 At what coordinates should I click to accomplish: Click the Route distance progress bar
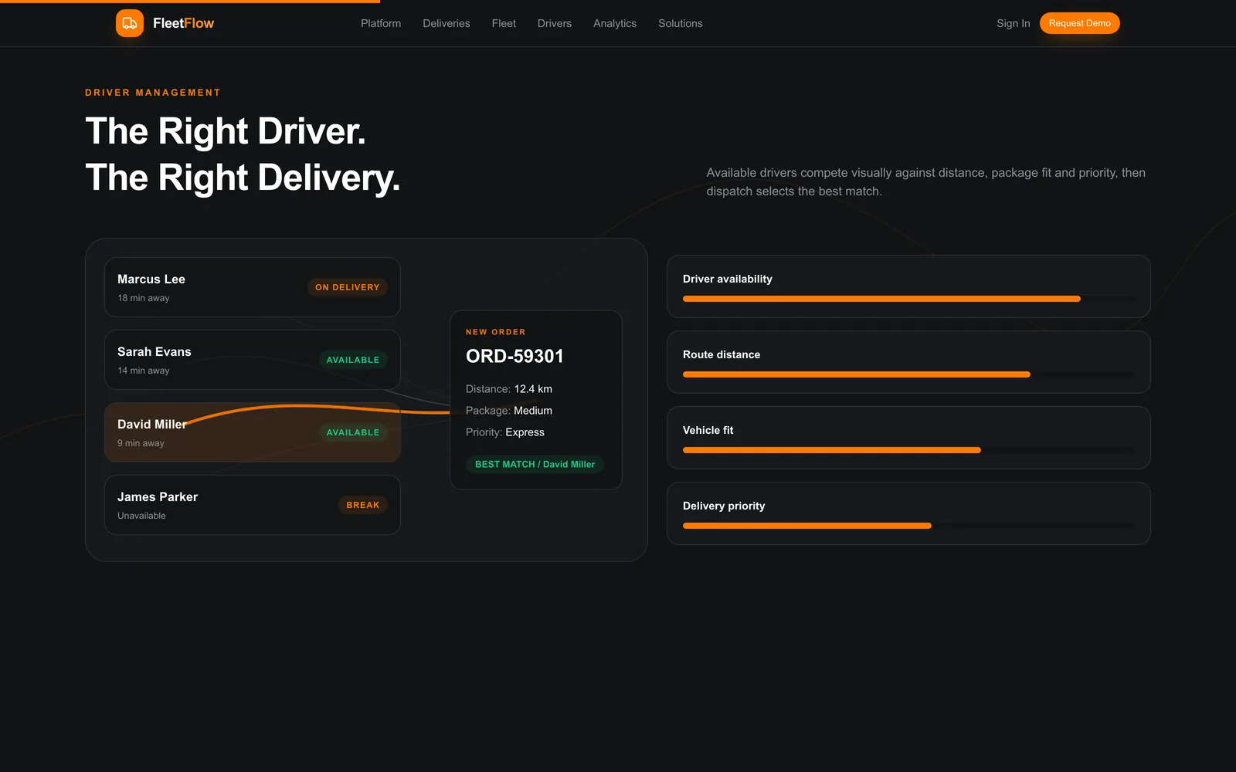[x=908, y=374]
